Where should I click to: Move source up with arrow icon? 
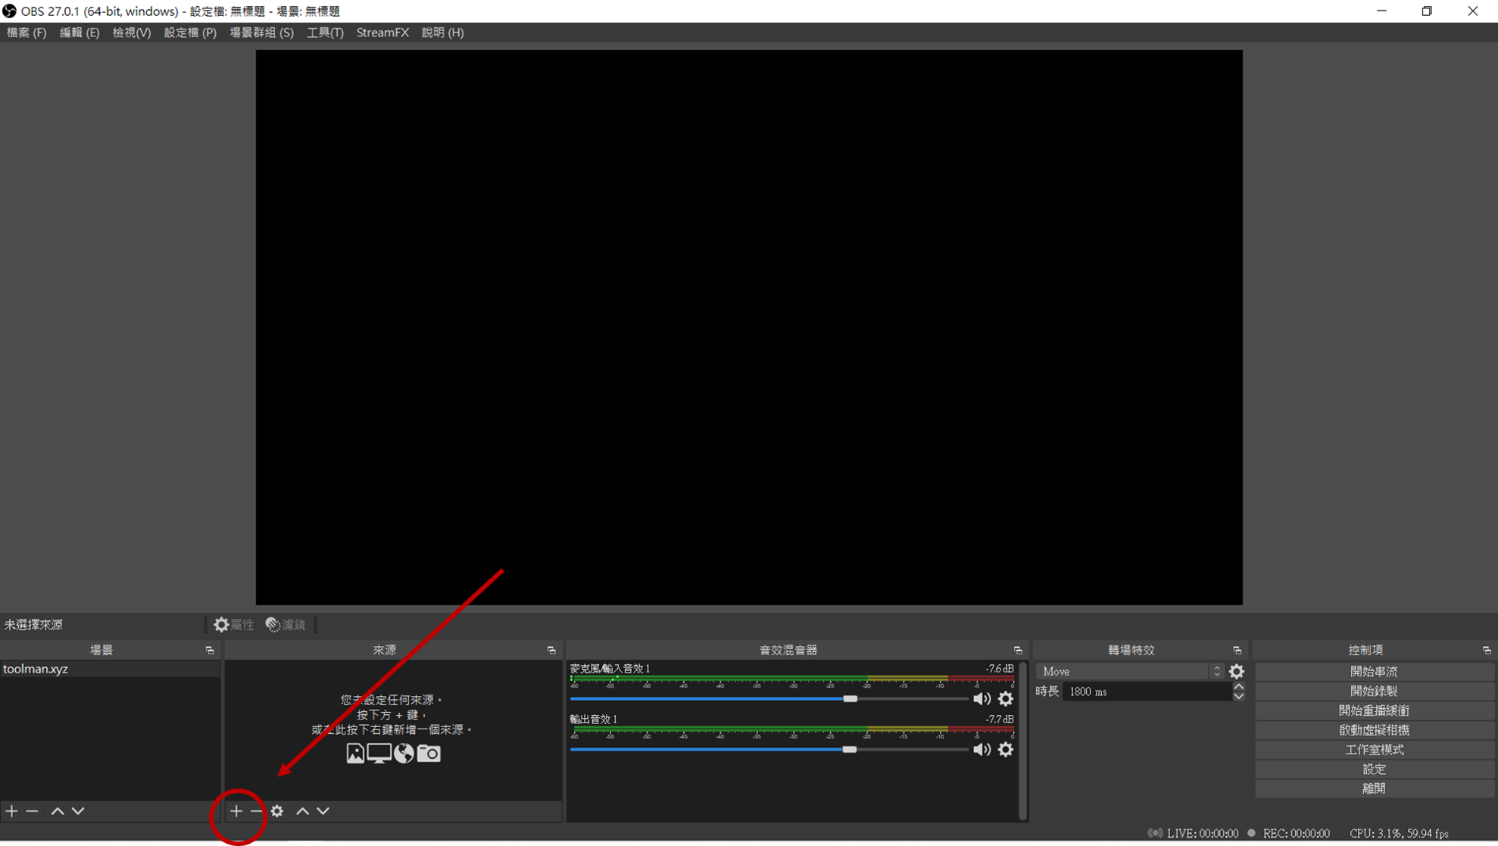pos(302,811)
